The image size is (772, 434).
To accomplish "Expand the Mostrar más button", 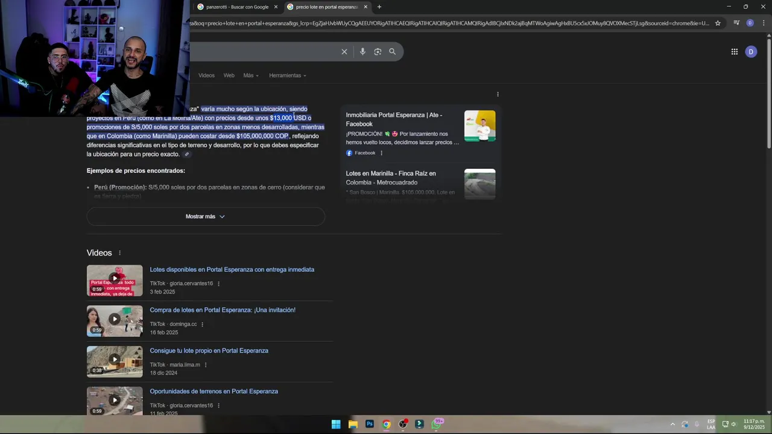I will point(206,216).
